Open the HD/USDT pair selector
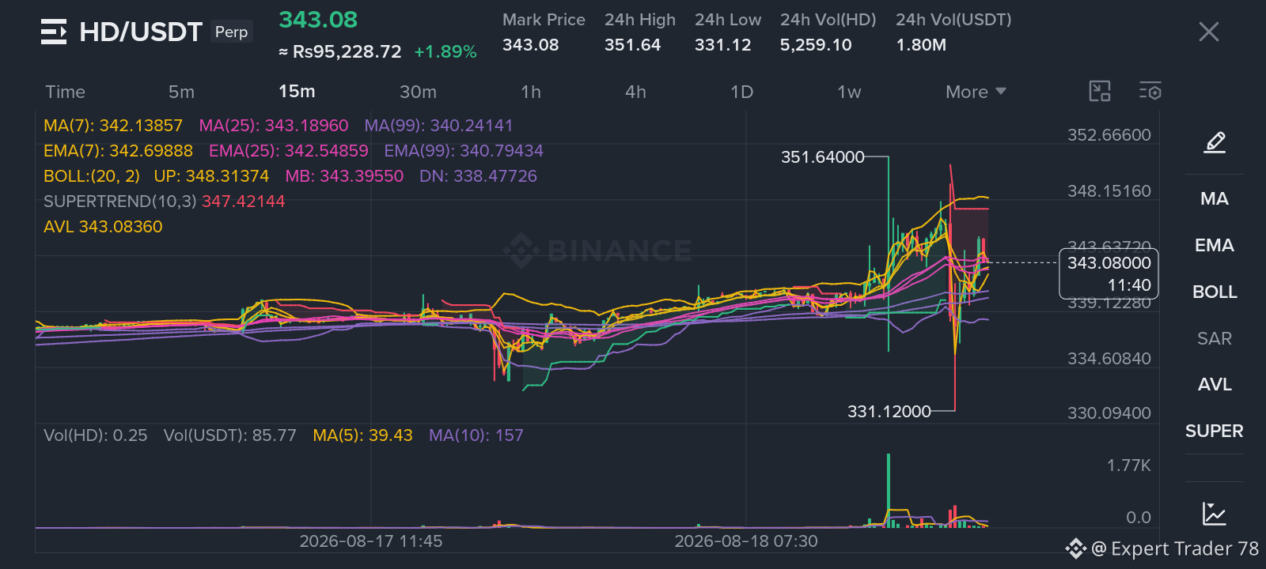Image resolution: width=1266 pixels, height=569 pixels. pyautogui.click(x=141, y=32)
